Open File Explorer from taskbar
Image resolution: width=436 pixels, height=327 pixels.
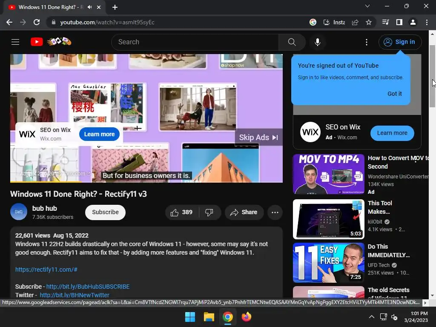[209, 317]
